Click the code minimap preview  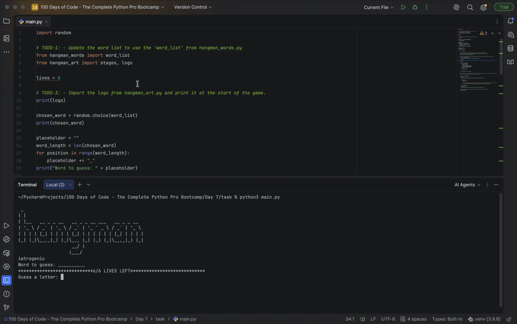[x=477, y=59]
